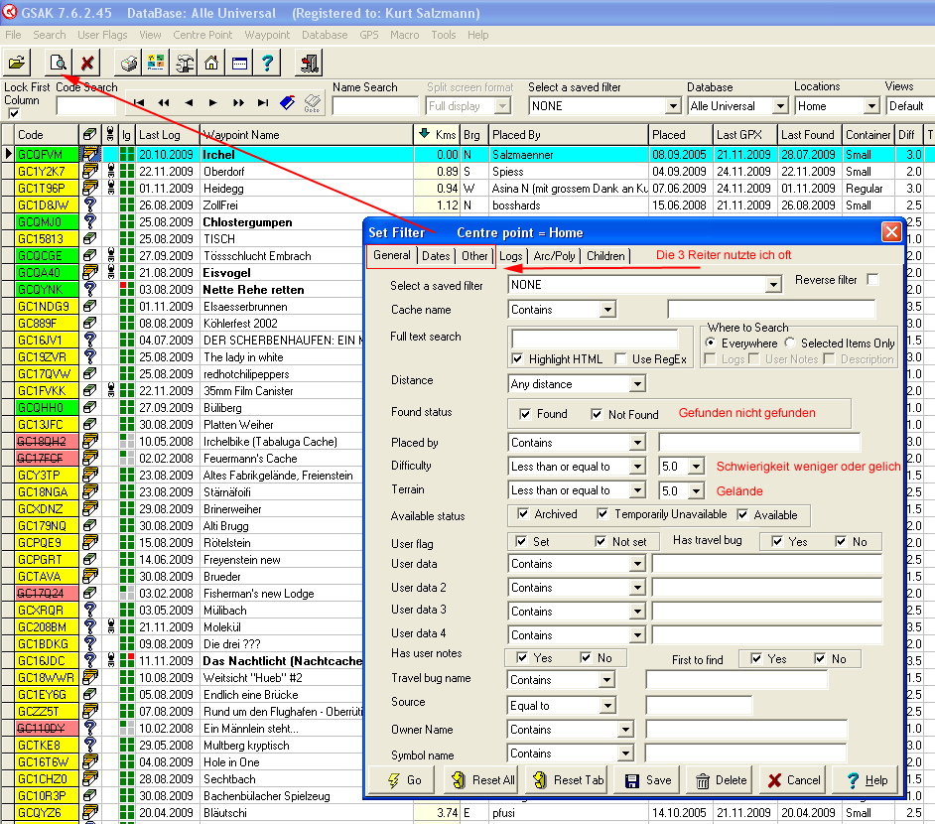
Task: Click the question mark help toolbar icon
Action: coord(267,62)
